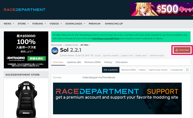Image resolution: width=193 pixels, height=118 pixels.
Task: Click the 'Sol 2.2.1' title
Action: [71, 50]
